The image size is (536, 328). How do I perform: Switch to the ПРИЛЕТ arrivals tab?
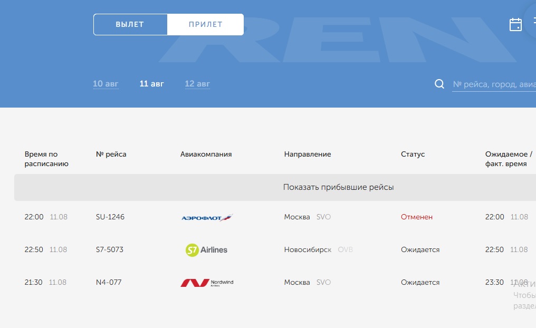click(x=205, y=24)
